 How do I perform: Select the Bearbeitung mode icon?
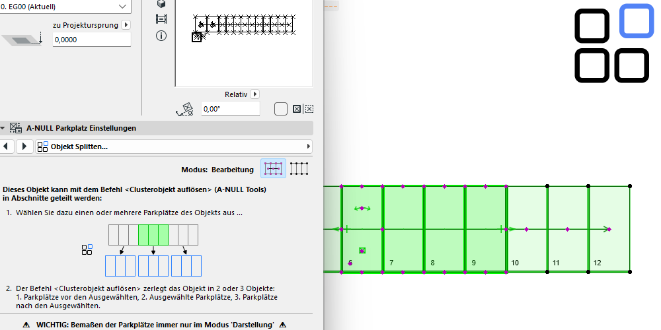[x=274, y=169]
